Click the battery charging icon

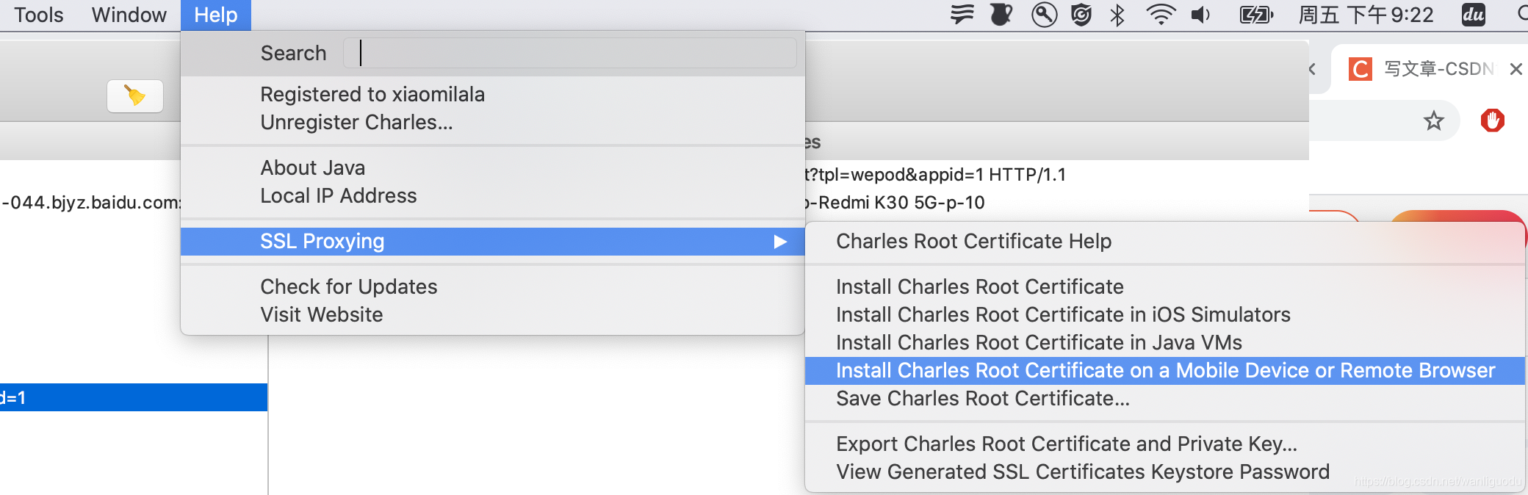pos(1256,15)
